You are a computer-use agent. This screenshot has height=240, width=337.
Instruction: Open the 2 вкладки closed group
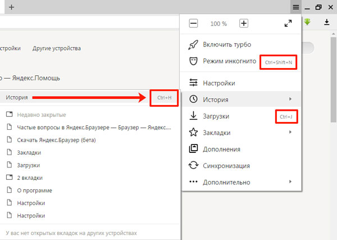click(x=29, y=177)
